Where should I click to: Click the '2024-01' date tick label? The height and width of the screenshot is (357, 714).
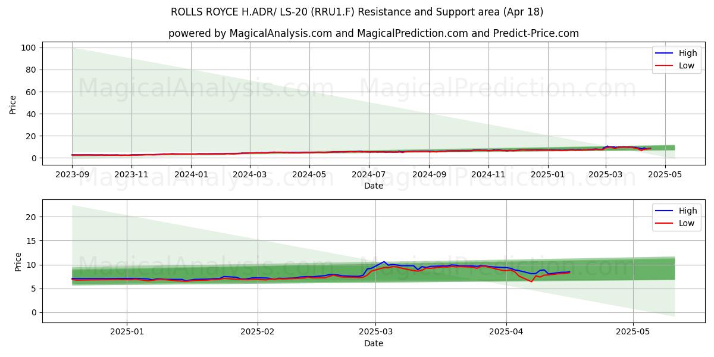click(191, 175)
